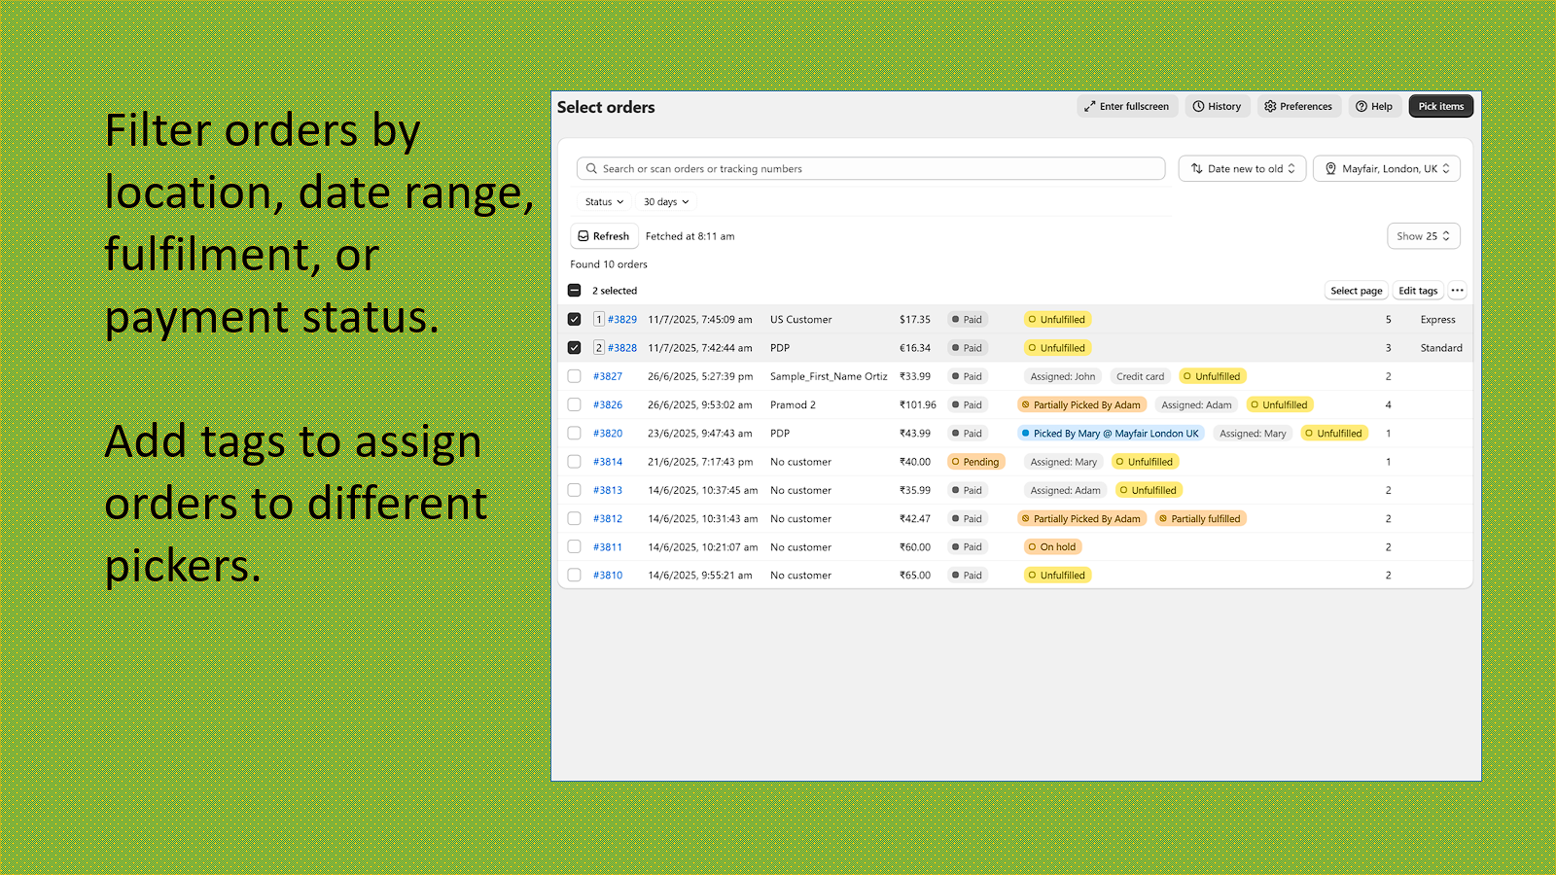Click the Picked By Mary @ Mayfair London UK tag
The height and width of the screenshot is (875, 1556).
pyautogui.click(x=1111, y=434)
